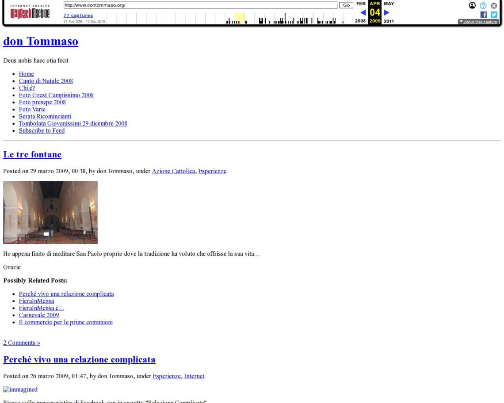The width and height of the screenshot is (504, 403).
Task: Click the broken immagined image link
Action: coord(20,389)
